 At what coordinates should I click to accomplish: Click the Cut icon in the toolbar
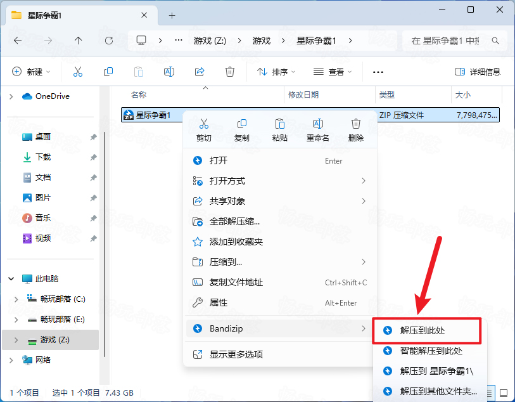point(78,72)
